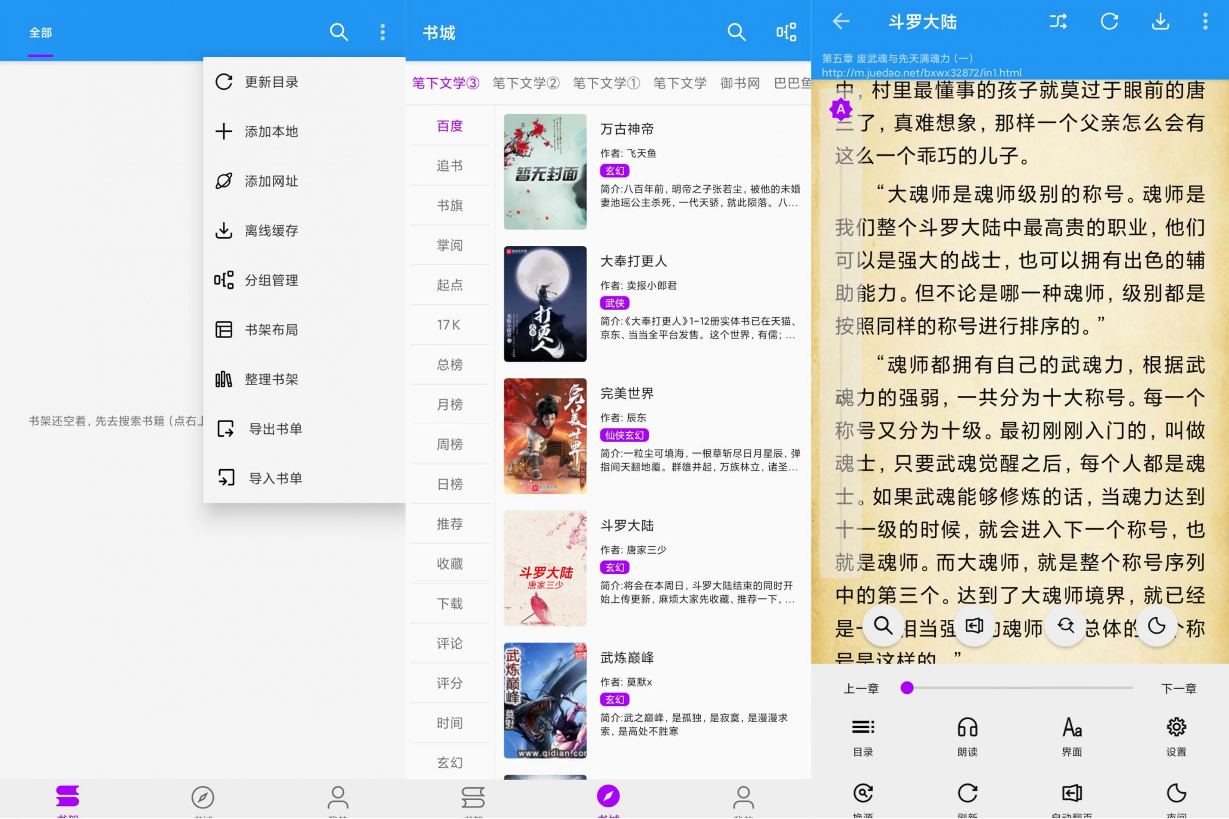The height and width of the screenshot is (819, 1229).
Task: Switch to the 笔下文学② source tab
Action: 525,83
